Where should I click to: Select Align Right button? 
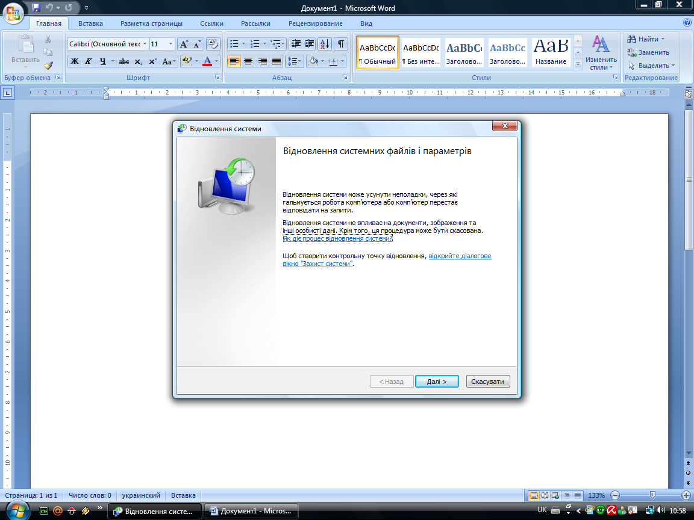click(x=263, y=61)
